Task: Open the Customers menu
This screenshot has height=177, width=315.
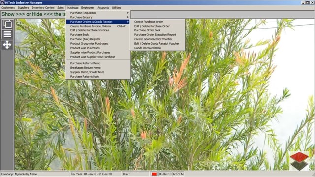Action: click(x=8, y=8)
